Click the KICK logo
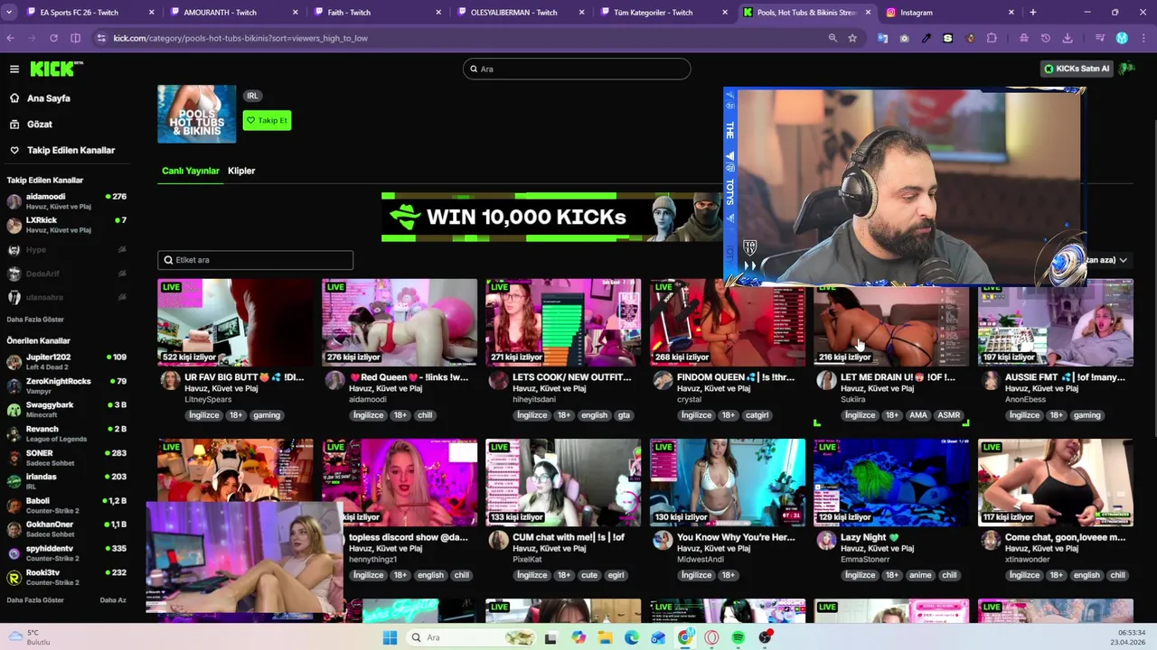 pos(57,69)
